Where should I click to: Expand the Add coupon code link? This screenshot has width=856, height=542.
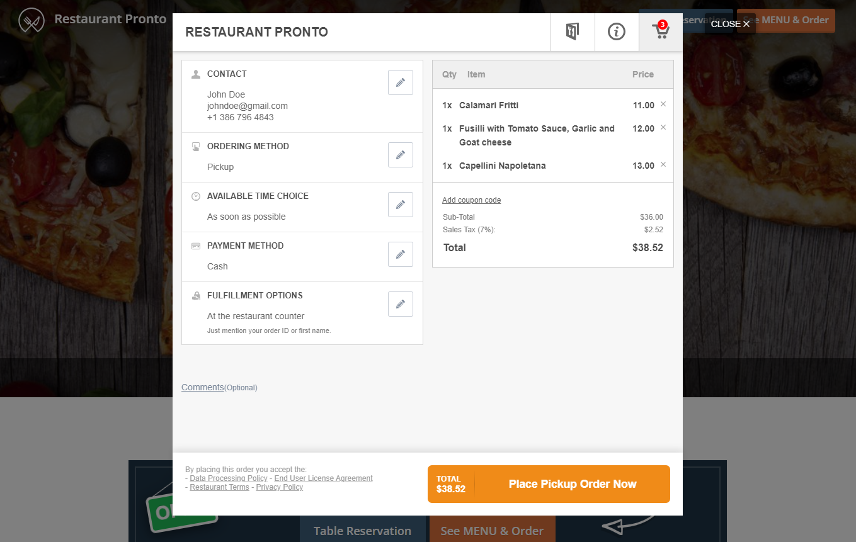(x=472, y=200)
